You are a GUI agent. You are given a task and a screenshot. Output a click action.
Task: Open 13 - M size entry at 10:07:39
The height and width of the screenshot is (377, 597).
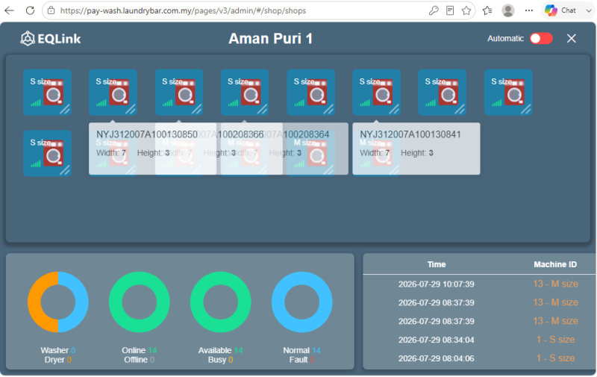point(555,284)
